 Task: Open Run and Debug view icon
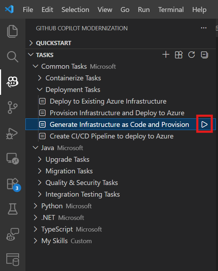click(12, 134)
